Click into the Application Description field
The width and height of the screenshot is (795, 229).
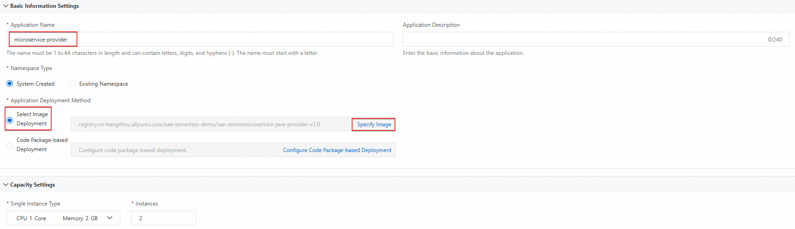581,40
